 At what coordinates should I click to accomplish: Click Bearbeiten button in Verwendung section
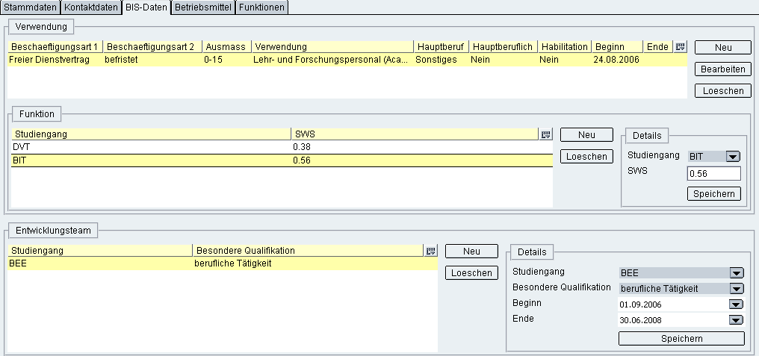pos(722,69)
